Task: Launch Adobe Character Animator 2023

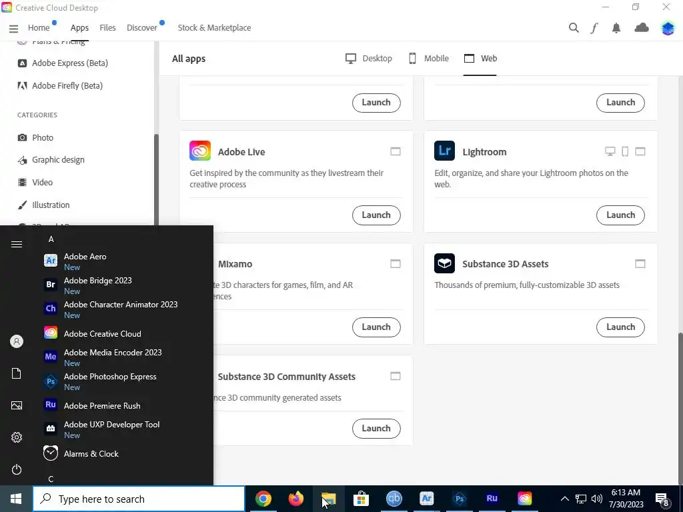Action: 126,309
